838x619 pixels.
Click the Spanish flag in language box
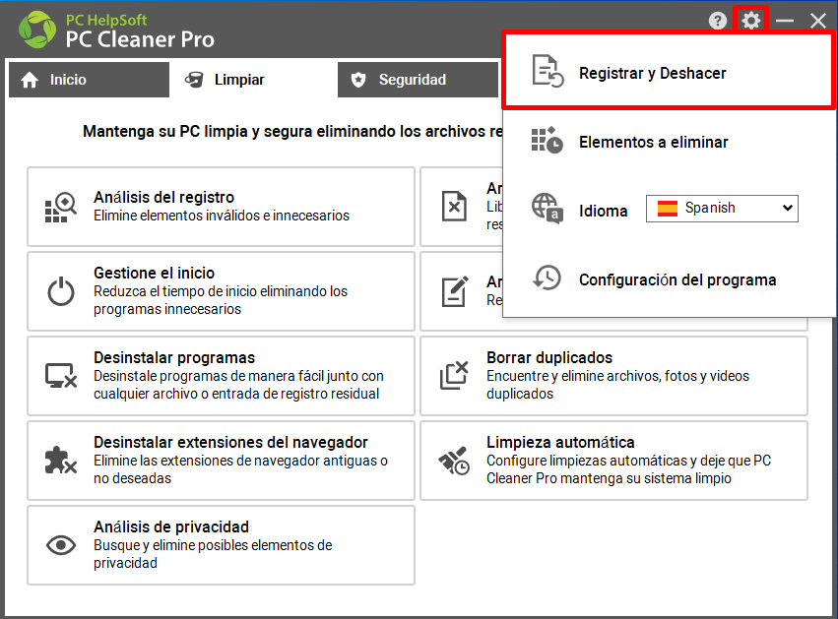tap(668, 209)
